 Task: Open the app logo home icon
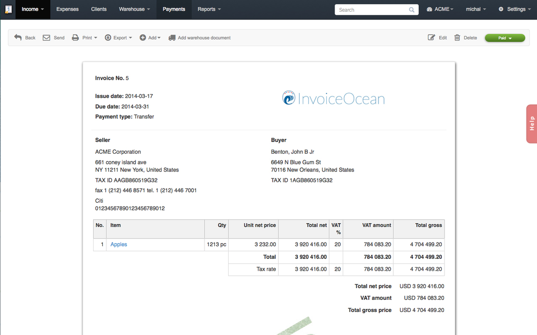[8, 9]
